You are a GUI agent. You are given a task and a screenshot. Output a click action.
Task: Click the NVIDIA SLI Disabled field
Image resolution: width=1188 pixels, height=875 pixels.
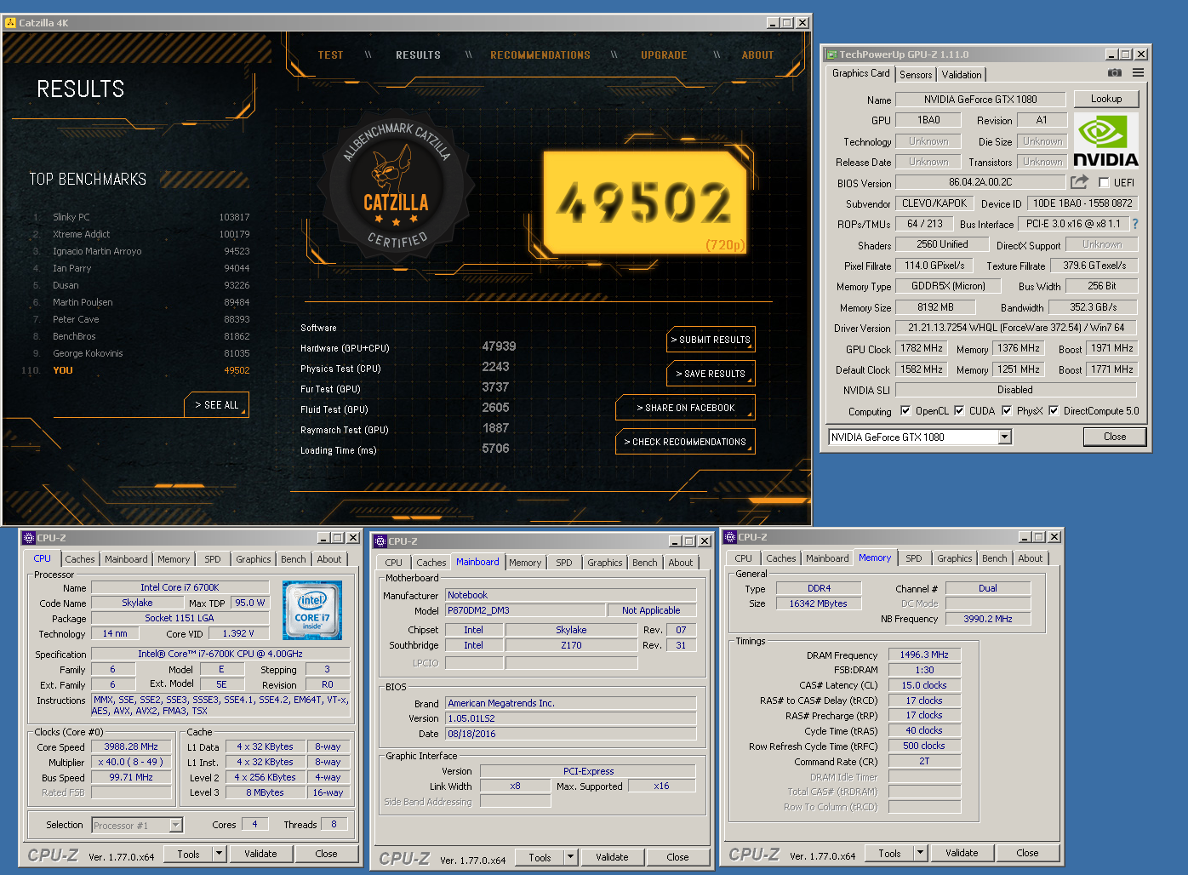(x=1016, y=390)
